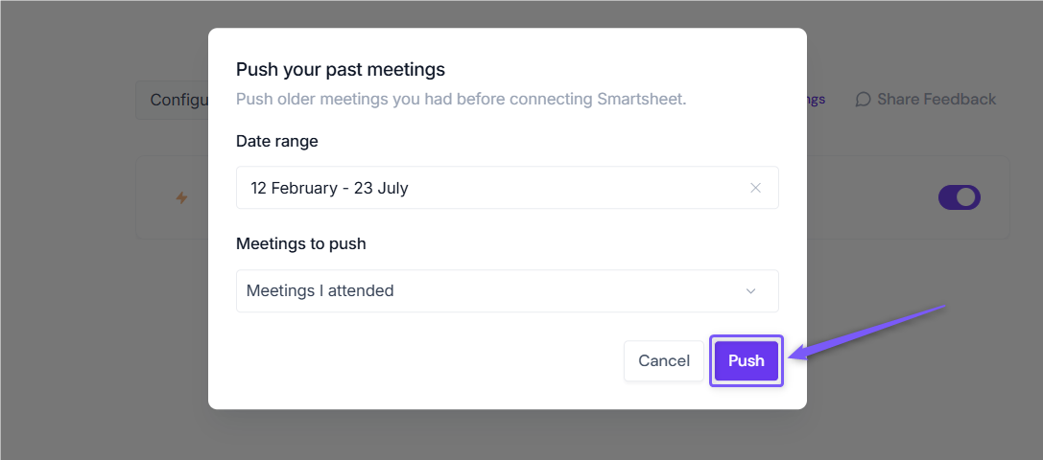This screenshot has height=460, width=1043.
Task: Open the Share Feedback link
Action: coord(926,100)
